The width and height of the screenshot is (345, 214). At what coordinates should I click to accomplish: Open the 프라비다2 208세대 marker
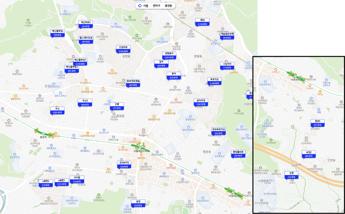124,165
